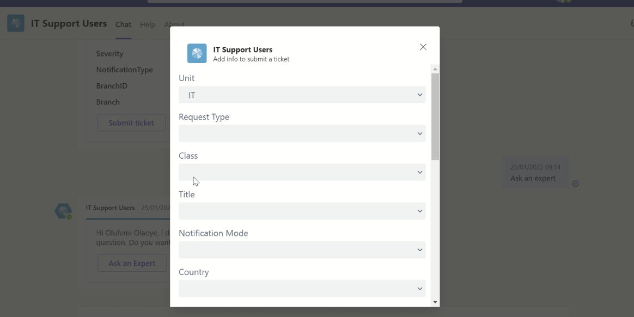Click the IT Support Users bot avatar beside its message

coord(63,211)
